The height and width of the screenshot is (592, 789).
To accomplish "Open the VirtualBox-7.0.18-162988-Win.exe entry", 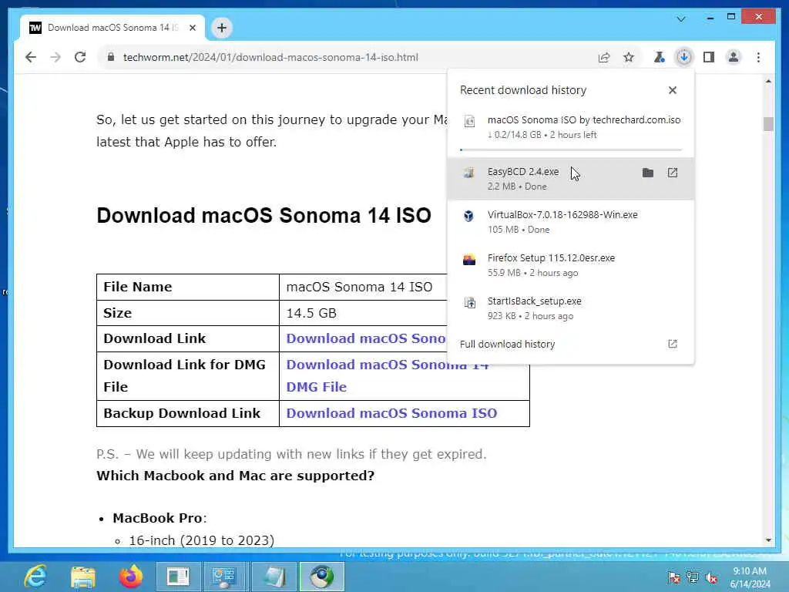I will coord(571,221).
